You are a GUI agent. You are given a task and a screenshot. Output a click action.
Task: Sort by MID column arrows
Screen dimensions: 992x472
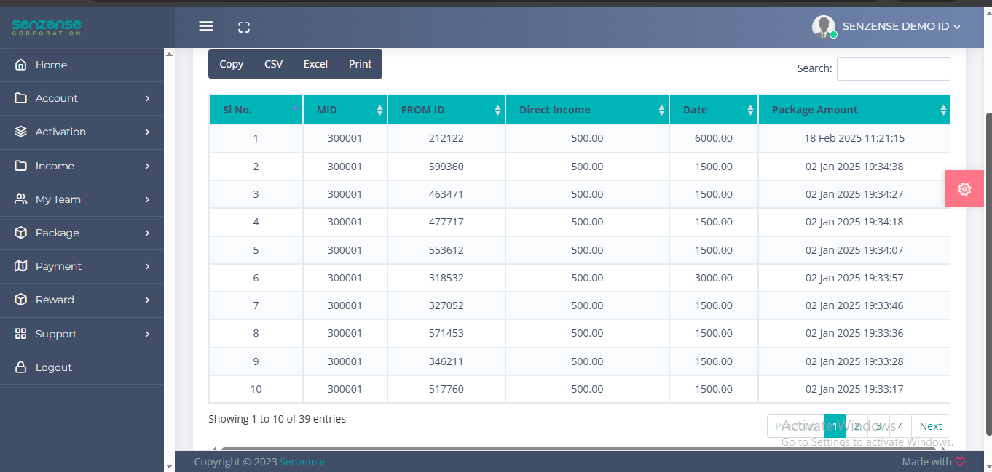[x=379, y=110]
